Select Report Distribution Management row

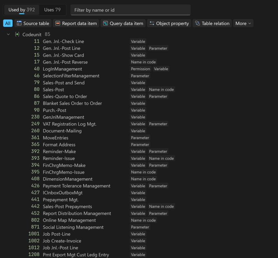(x=77, y=213)
